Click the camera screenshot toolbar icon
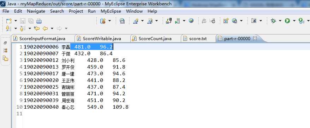This screenshot has width=310, height=128. [x=254, y=21]
